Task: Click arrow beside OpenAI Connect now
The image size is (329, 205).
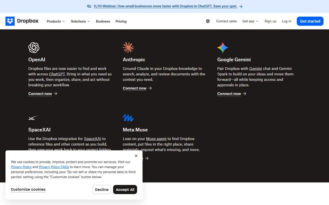Action: (56, 94)
